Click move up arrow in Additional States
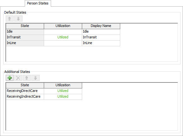This screenshot has height=136, width=183. point(27,78)
